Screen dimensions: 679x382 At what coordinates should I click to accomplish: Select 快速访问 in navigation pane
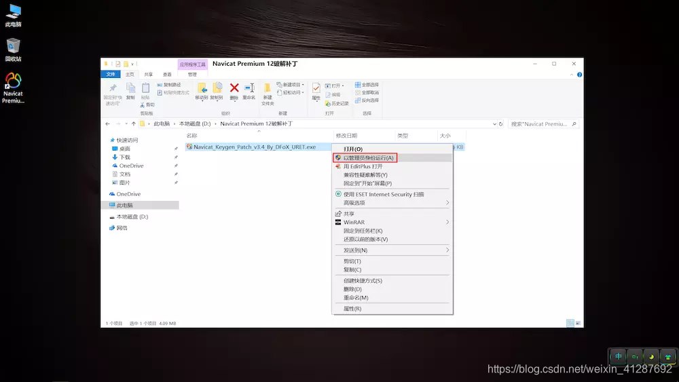[127, 140]
